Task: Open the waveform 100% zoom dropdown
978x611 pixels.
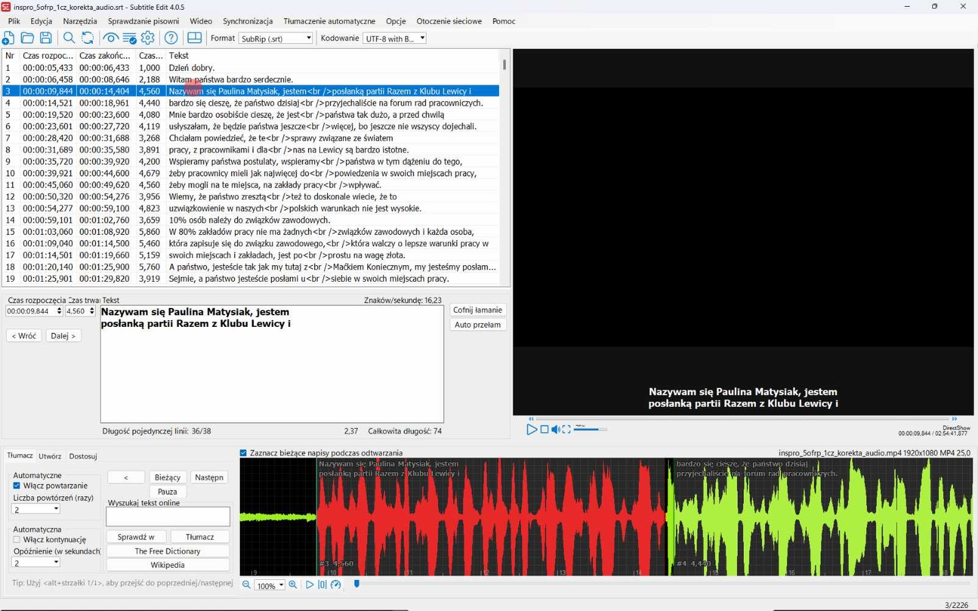Action: tap(270, 585)
